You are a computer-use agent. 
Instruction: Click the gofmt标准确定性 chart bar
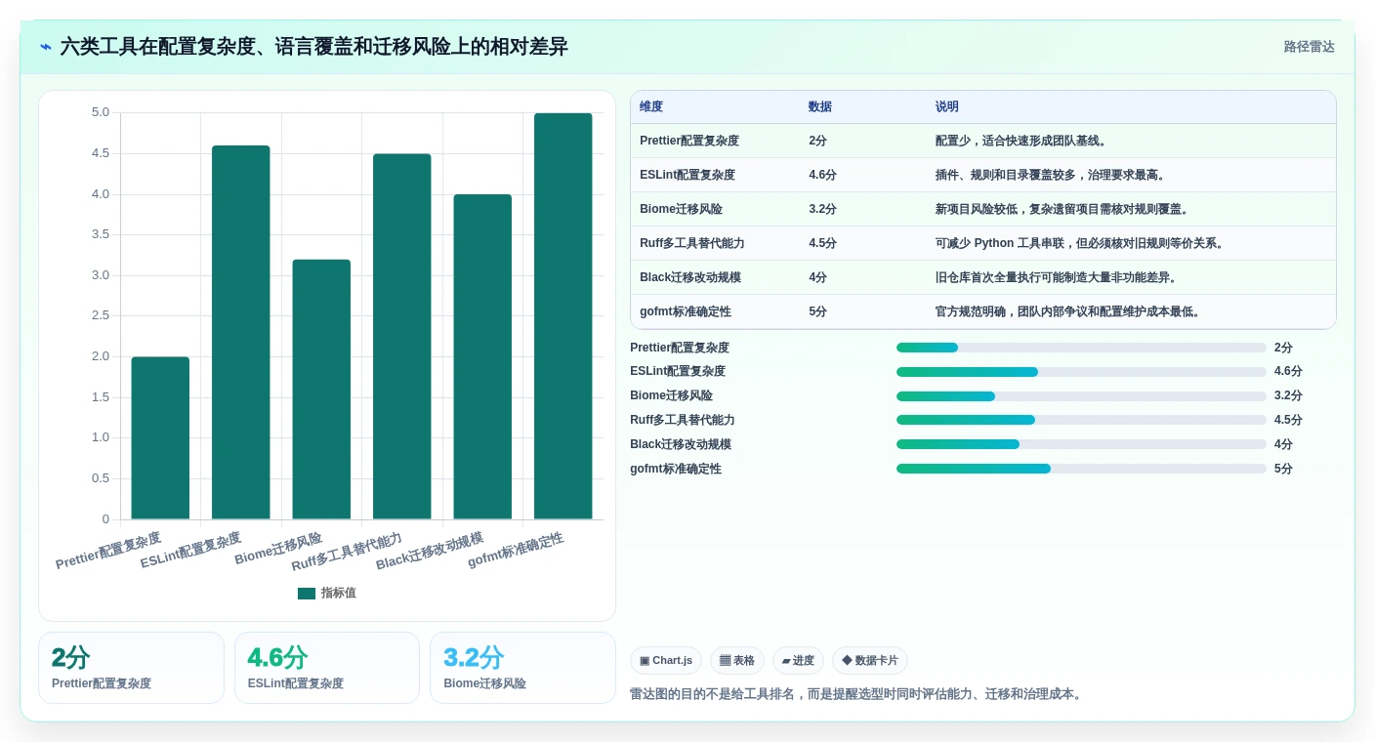(563, 316)
